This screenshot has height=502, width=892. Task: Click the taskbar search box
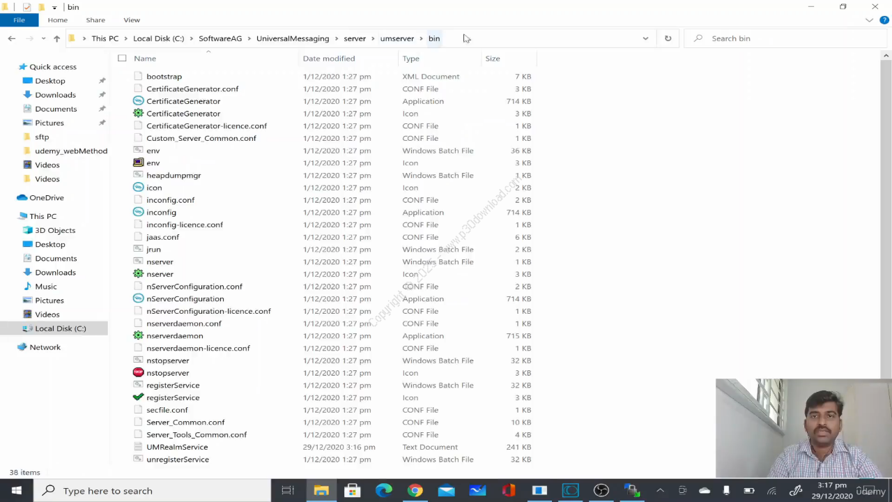click(x=152, y=490)
